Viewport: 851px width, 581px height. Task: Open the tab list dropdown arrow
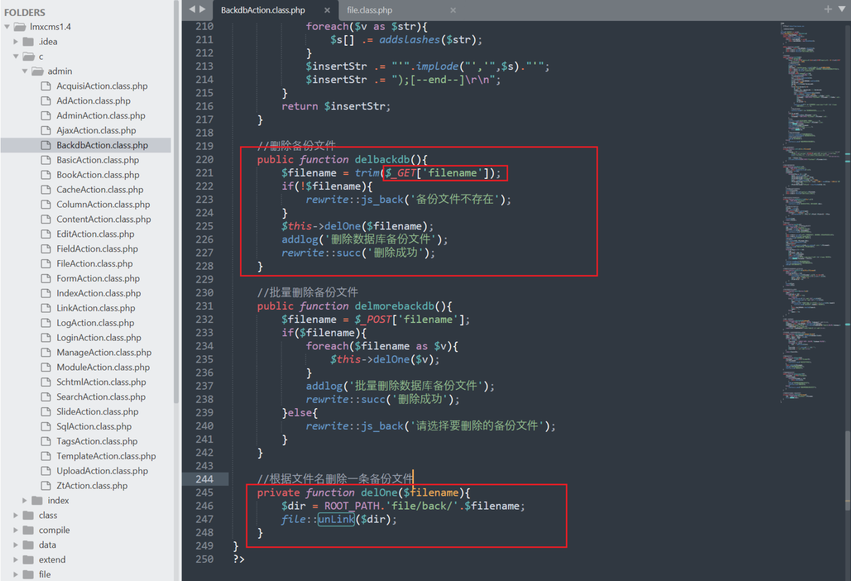pyautogui.click(x=842, y=9)
